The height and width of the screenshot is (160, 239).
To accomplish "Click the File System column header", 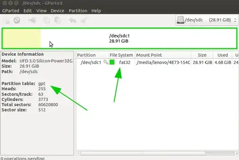I will pyautogui.click(x=121, y=55).
